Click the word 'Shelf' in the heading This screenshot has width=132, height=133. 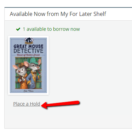(x=100, y=14)
